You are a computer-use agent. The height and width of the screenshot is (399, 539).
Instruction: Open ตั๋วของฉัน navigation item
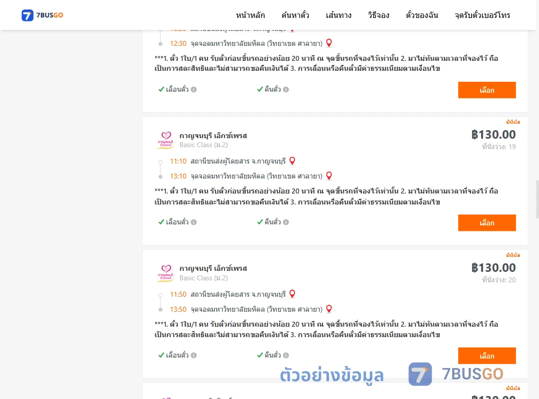422,15
